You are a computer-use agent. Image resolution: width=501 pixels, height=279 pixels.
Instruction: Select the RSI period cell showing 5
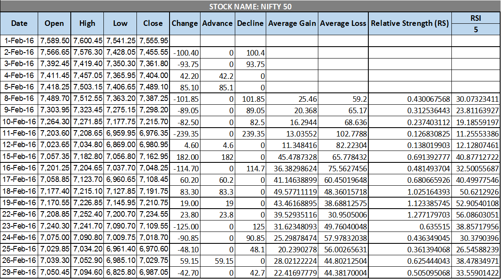pos(476,30)
